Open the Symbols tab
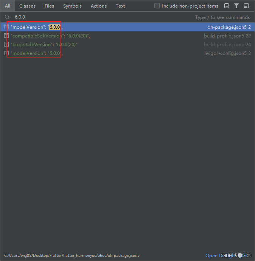This screenshot has width=255, height=261. click(x=72, y=6)
